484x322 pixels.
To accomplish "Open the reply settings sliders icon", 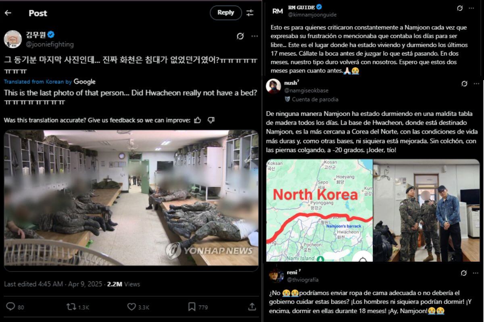I will pos(250,13).
